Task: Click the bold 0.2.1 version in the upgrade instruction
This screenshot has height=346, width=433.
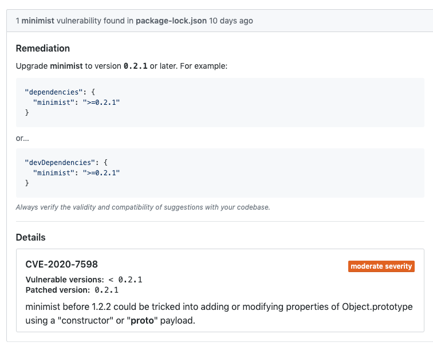Action: (135, 66)
